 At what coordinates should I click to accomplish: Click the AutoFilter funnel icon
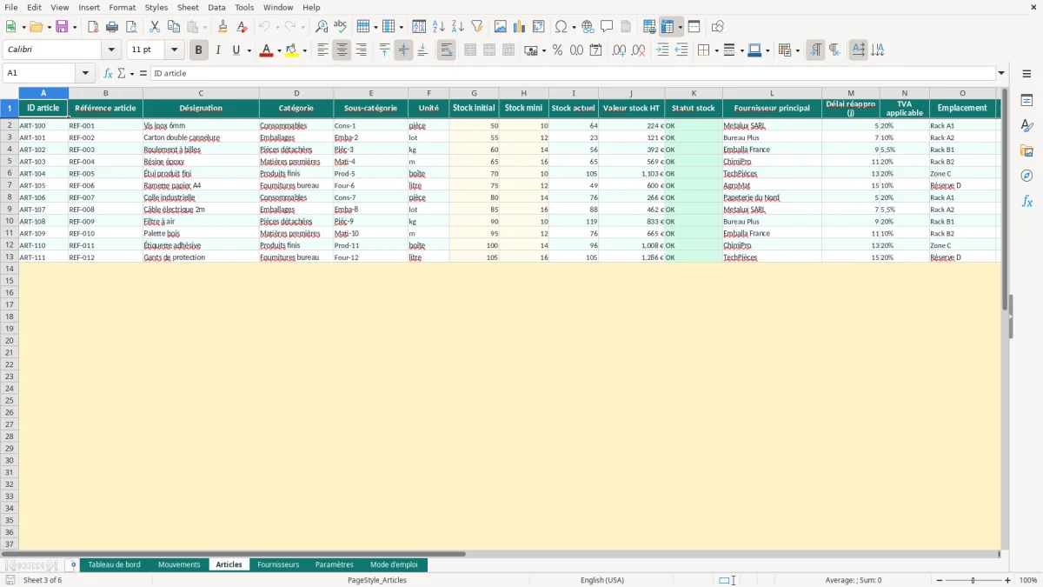477,27
